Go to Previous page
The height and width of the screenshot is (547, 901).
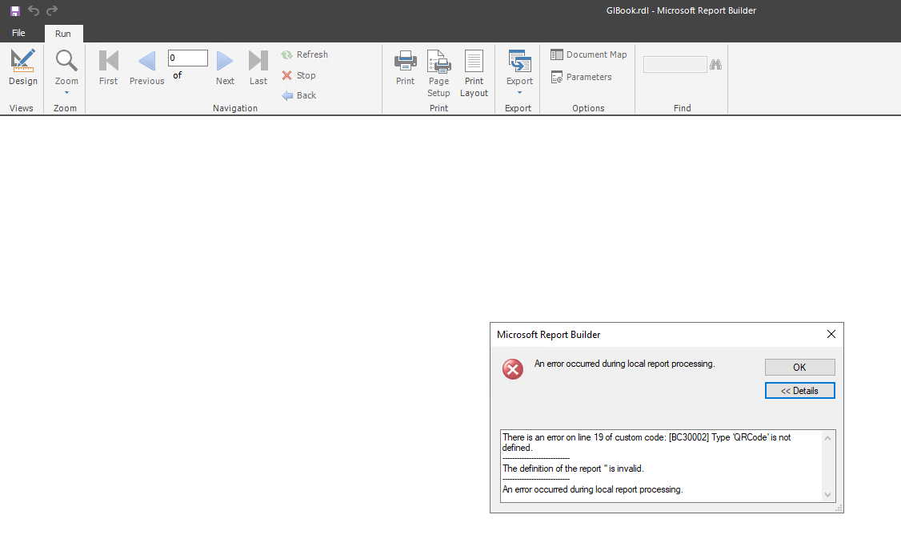point(146,68)
